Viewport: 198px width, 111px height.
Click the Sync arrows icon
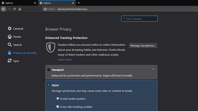(x=10, y=61)
